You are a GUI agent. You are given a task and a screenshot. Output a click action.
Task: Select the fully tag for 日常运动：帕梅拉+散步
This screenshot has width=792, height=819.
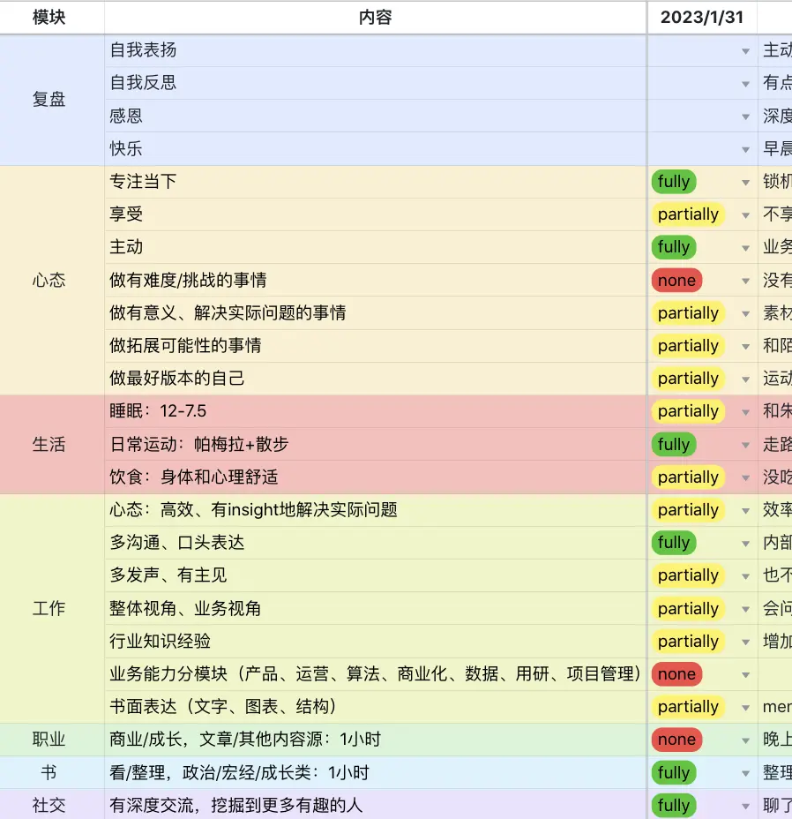[674, 445]
